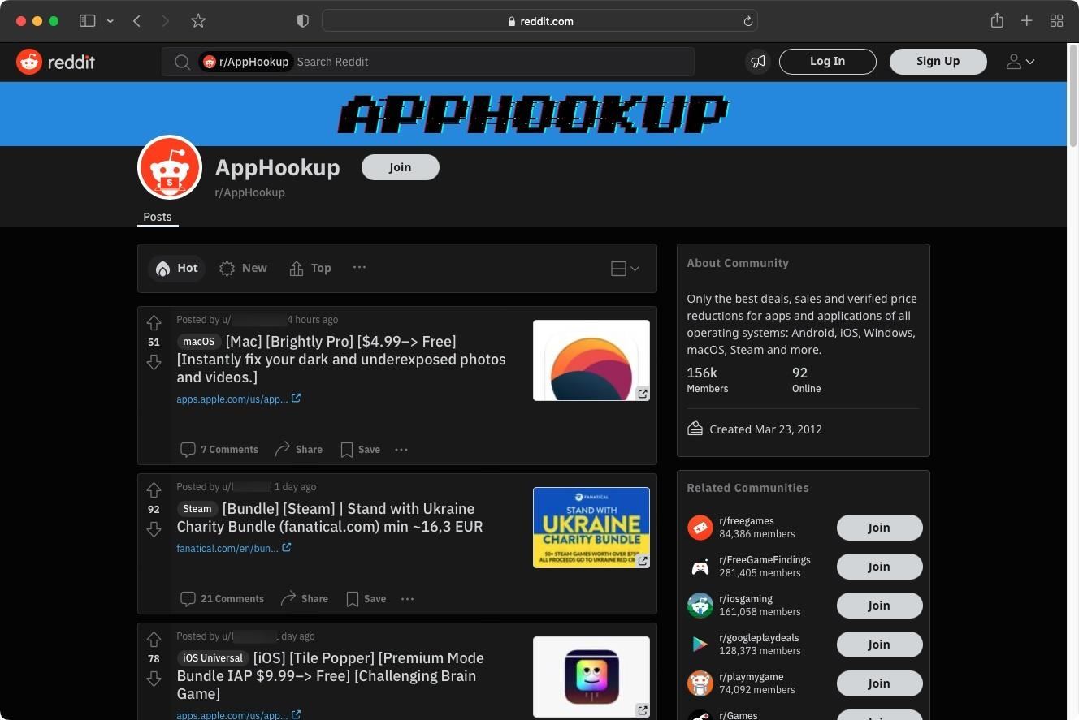
Task: Click the search magnifier icon
Action: [182, 62]
